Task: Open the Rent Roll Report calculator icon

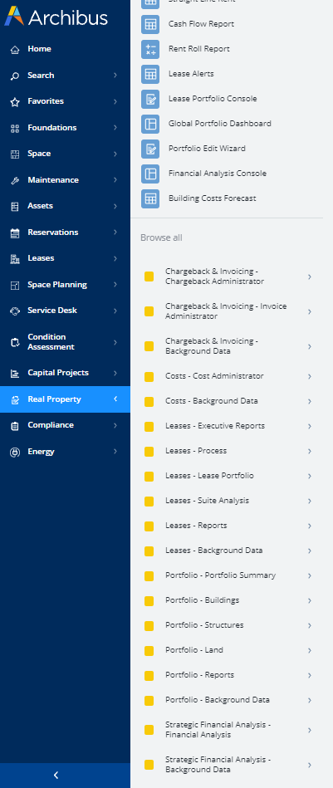Action: tap(150, 49)
